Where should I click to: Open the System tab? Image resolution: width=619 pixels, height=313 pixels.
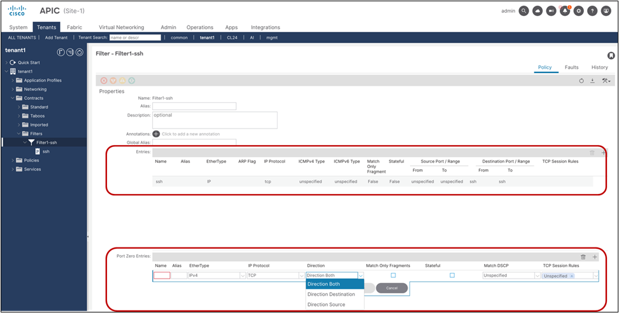(18, 27)
